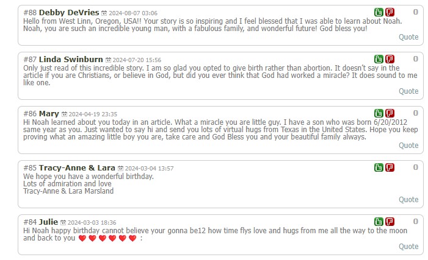The height and width of the screenshot is (260, 428).
Task: Quote Julie's comment #84
Action: click(x=408, y=247)
